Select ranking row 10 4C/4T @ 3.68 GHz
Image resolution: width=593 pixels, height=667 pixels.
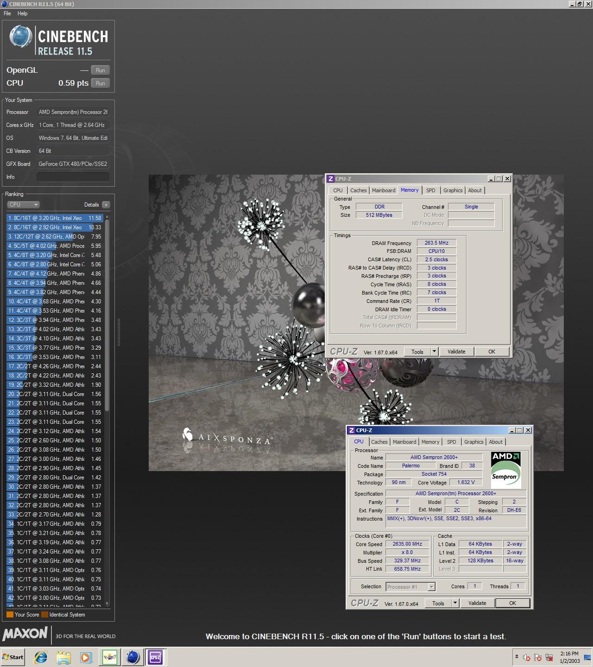(55, 301)
